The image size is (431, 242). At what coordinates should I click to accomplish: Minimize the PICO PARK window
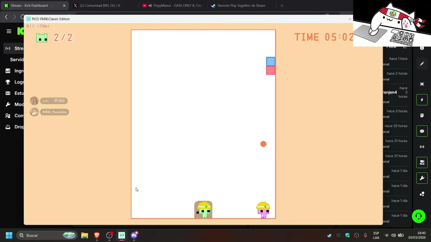click(350, 19)
